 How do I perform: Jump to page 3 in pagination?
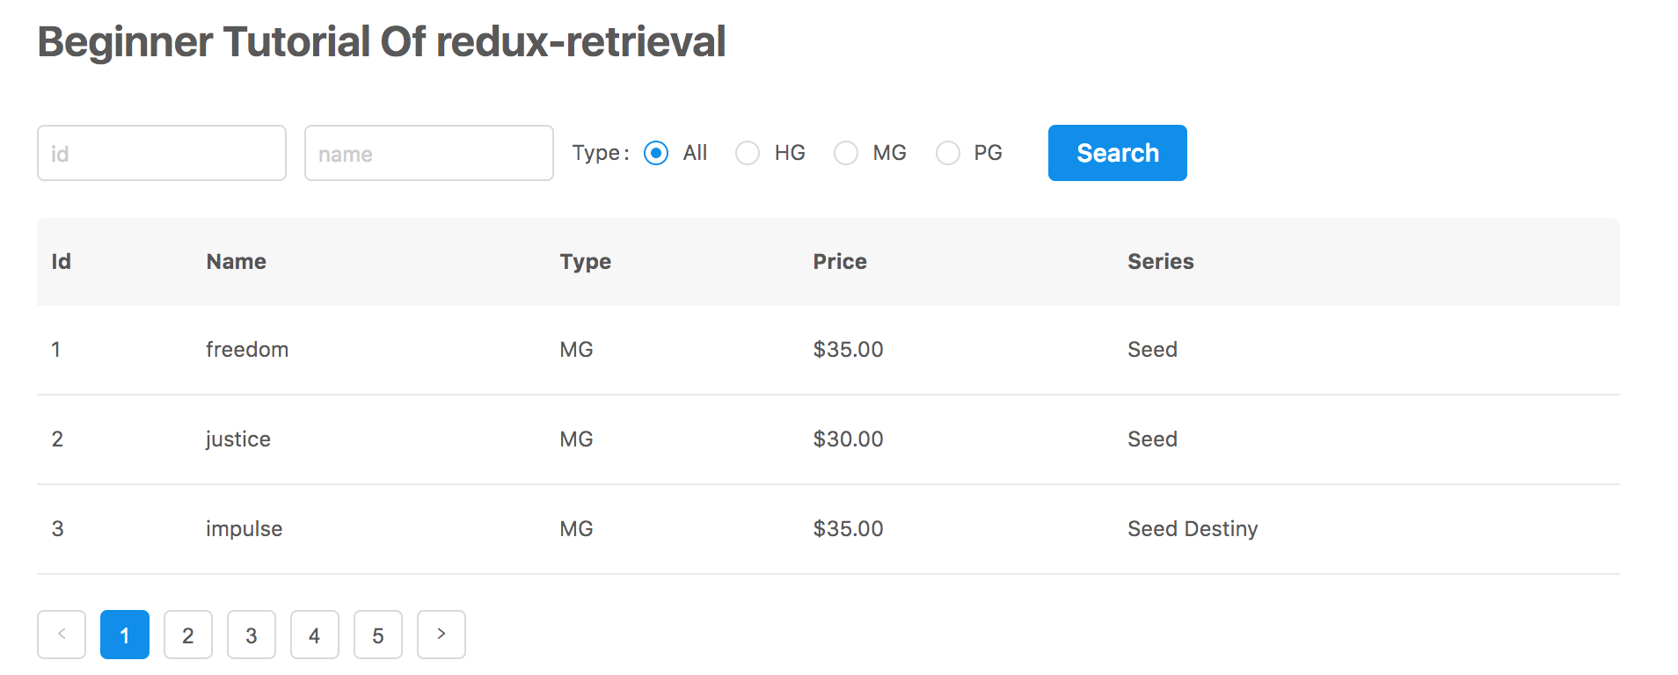pos(252,635)
